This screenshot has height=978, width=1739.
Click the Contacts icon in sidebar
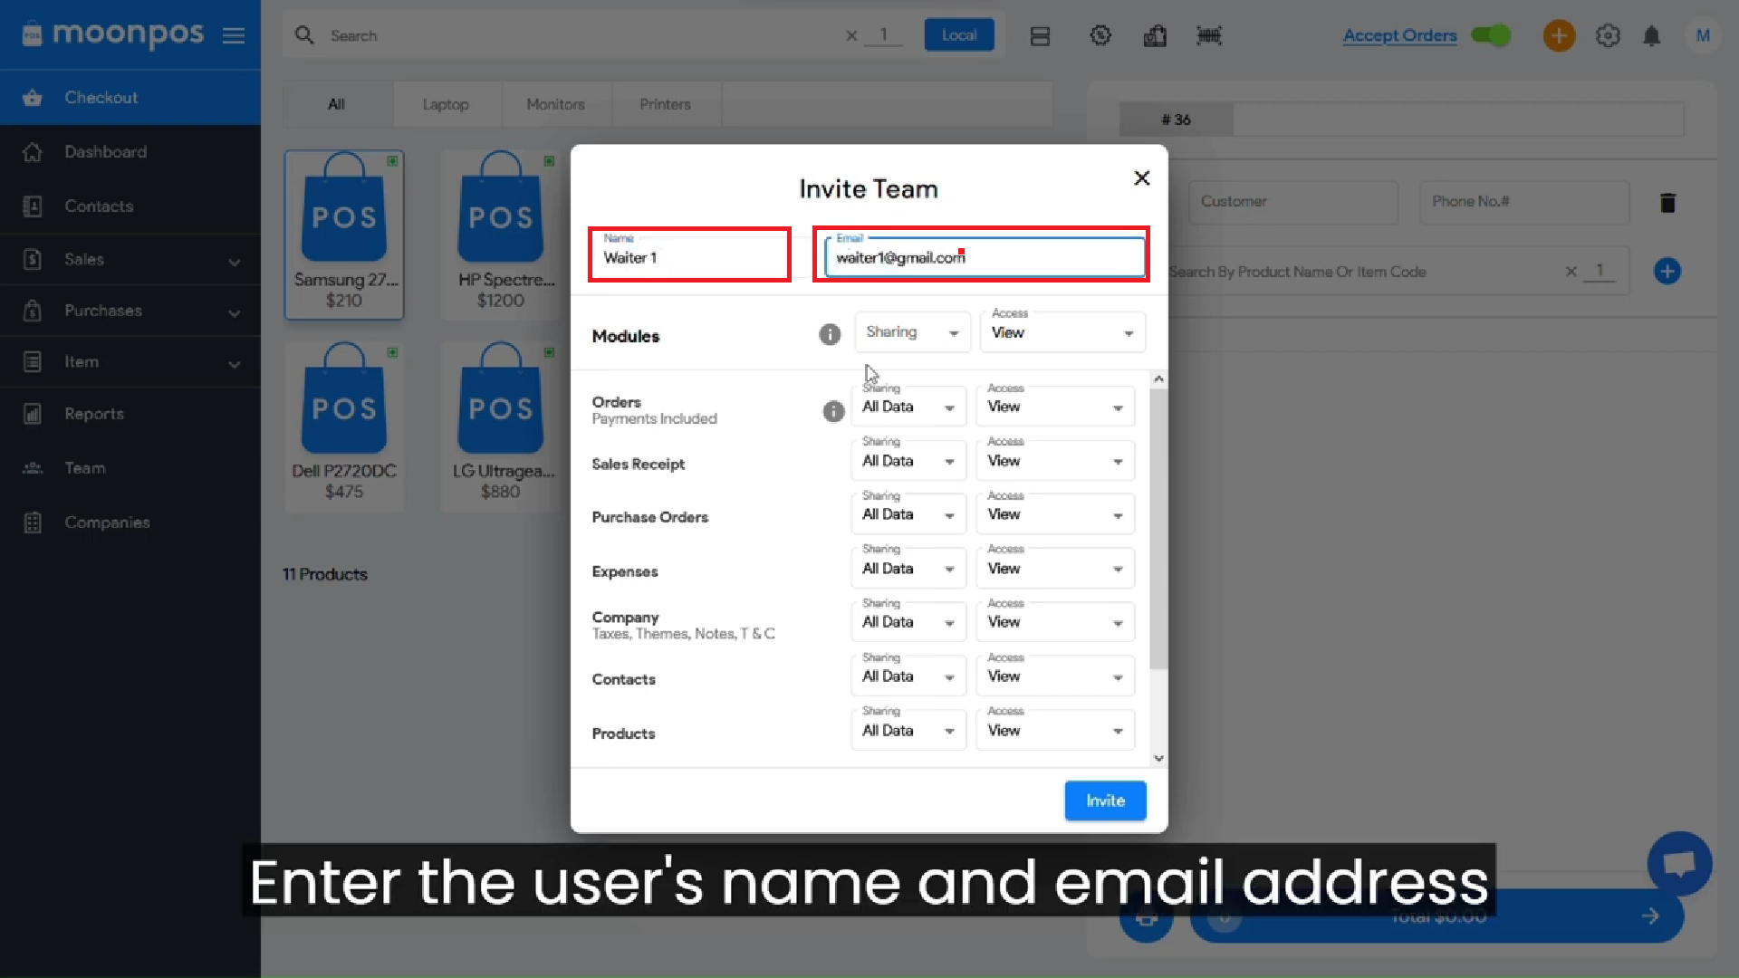(33, 206)
